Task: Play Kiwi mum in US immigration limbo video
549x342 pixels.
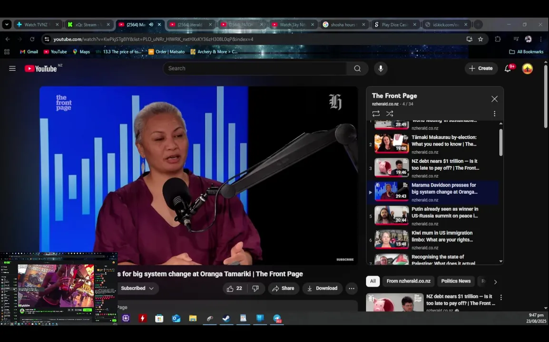Action: 433,240
